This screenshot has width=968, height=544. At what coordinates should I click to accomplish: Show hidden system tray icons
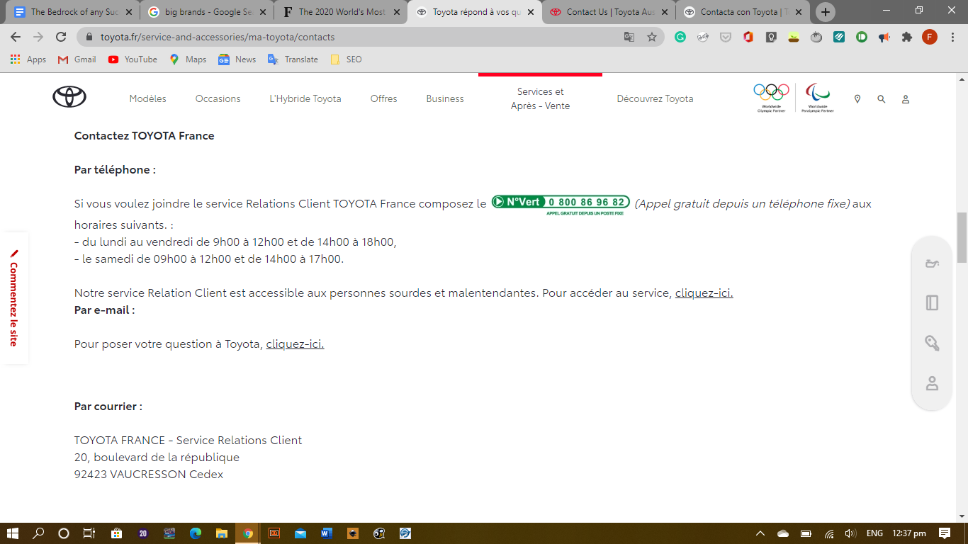[x=760, y=533]
